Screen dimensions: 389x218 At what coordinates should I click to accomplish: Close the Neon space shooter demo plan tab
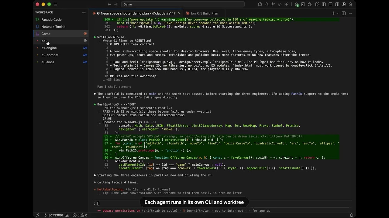tap(179, 13)
